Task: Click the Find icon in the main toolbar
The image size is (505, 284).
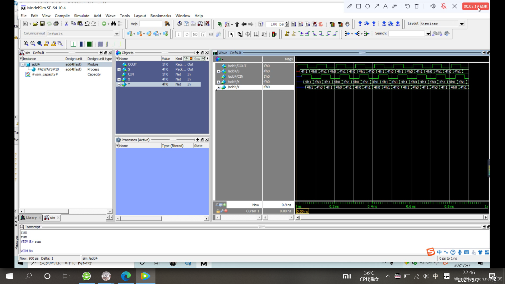Action: [113, 23]
